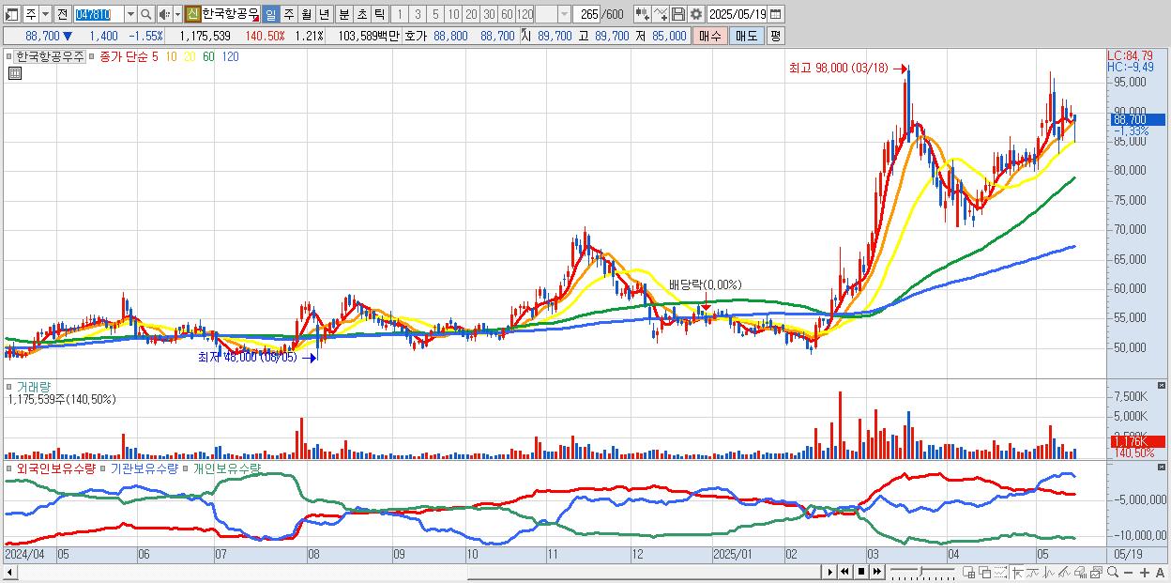Click the 평 button beside 매도
This screenshot has height=583, width=1171.
[775, 36]
